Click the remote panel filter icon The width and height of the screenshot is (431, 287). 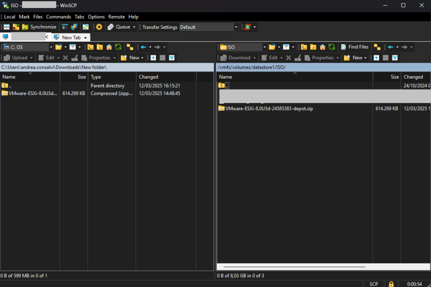(286, 47)
